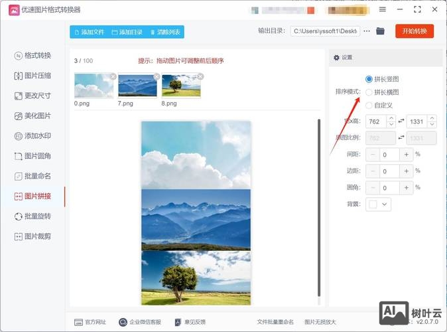The width and height of the screenshot is (447, 332).
Task: Open the 意见反馈 feedback link
Action: (x=190, y=322)
